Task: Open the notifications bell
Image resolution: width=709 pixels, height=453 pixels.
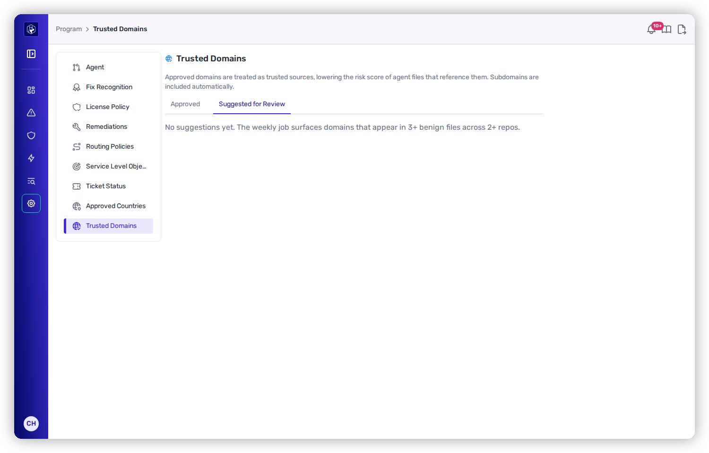Action: [x=651, y=30]
